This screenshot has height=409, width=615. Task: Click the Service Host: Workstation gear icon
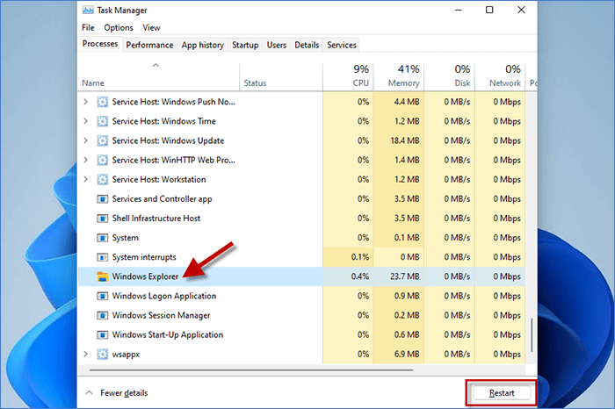point(103,179)
